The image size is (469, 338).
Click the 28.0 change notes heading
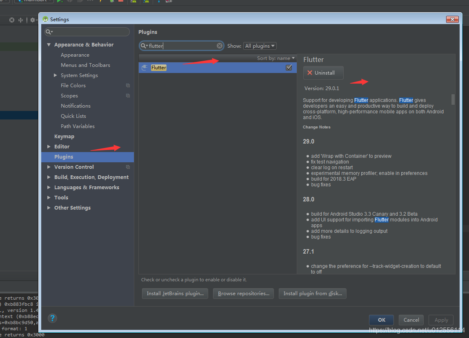click(308, 199)
